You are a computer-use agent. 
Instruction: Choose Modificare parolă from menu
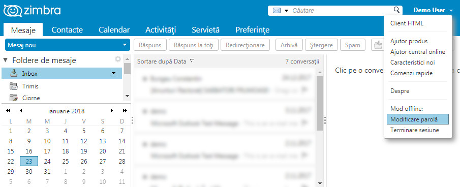click(417, 119)
